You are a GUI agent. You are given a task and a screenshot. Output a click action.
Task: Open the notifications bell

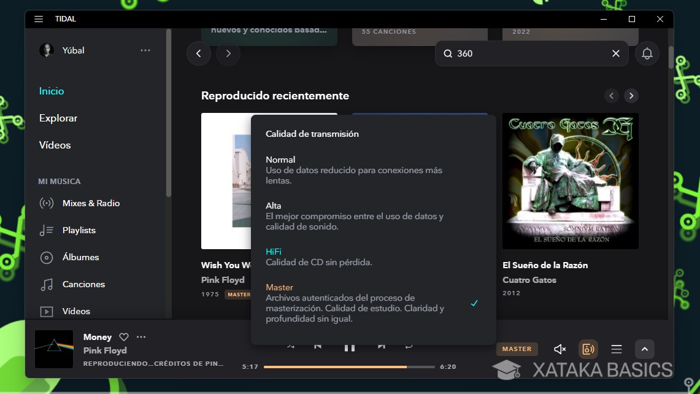pyautogui.click(x=647, y=53)
